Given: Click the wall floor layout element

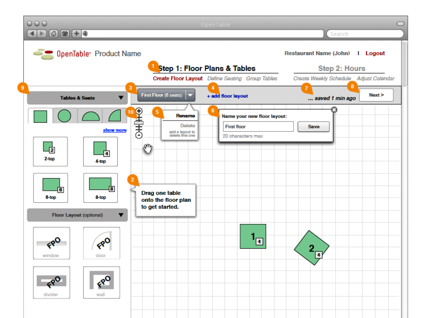Looking at the screenshot, I should tap(101, 282).
